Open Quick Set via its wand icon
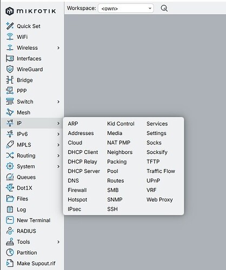Image resolution: width=226 pixels, height=270 pixels. click(10, 26)
